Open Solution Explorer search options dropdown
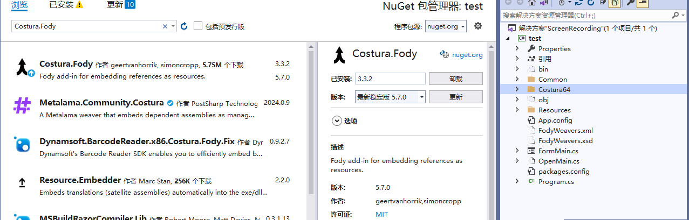 pyautogui.click(x=683, y=16)
